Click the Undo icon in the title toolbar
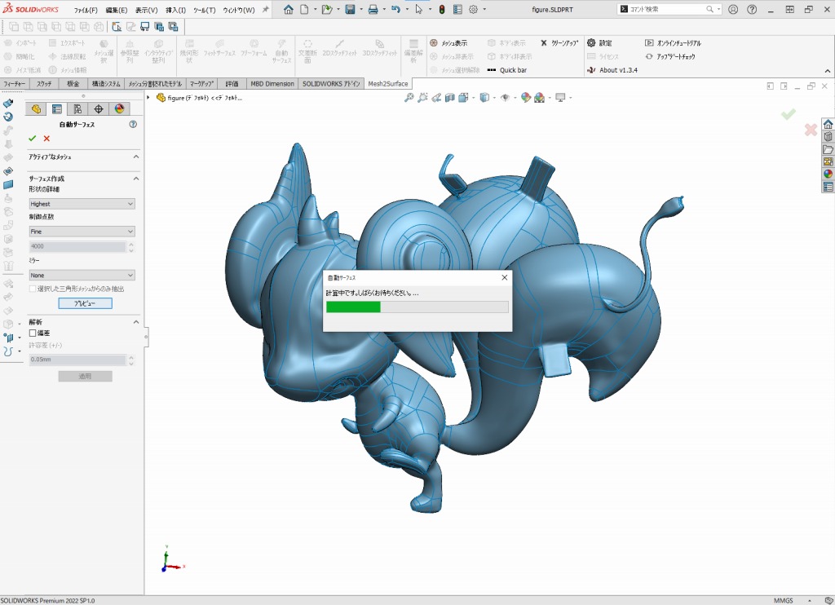This screenshot has height=605, width=835. point(395,9)
